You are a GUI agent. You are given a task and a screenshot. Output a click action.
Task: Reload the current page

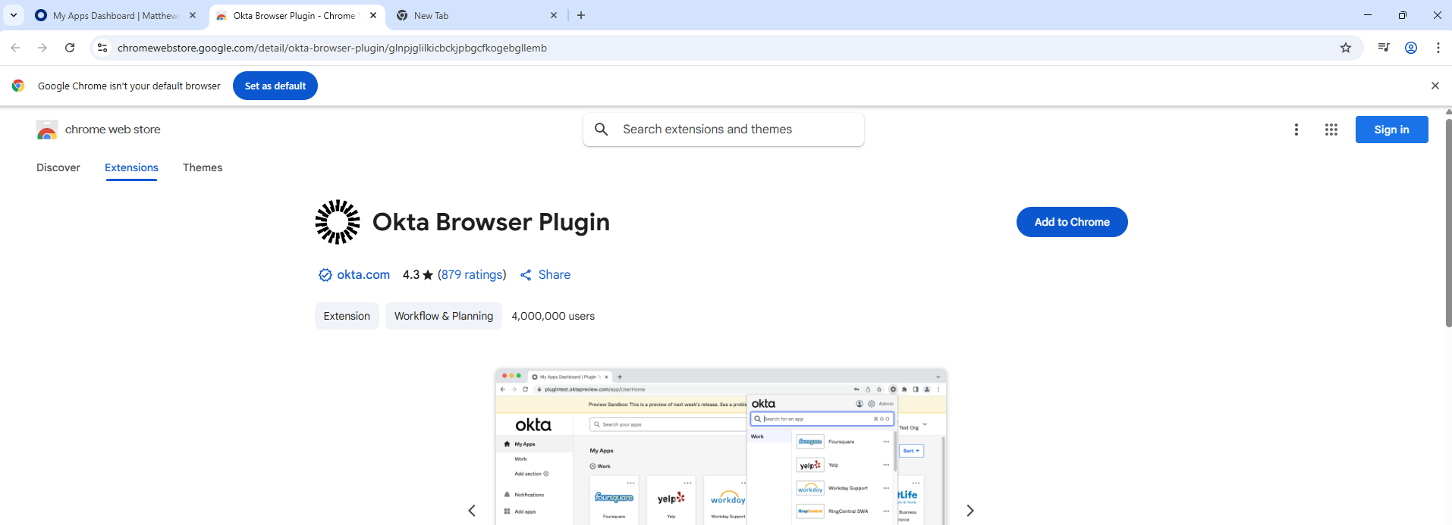pos(70,48)
